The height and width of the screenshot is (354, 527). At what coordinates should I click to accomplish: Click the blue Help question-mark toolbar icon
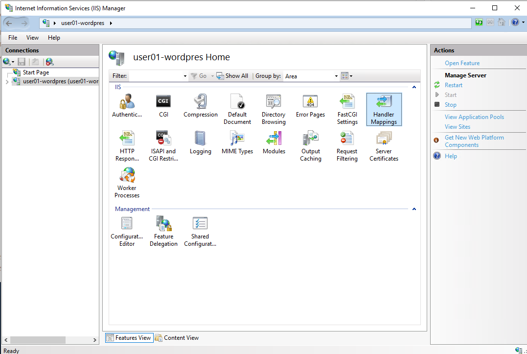tap(515, 23)
